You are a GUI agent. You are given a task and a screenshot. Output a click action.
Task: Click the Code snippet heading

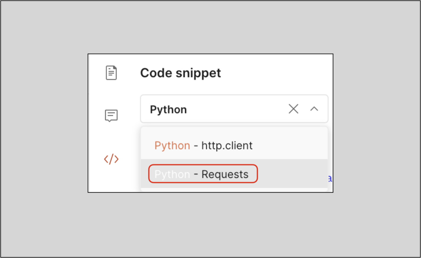180,73
